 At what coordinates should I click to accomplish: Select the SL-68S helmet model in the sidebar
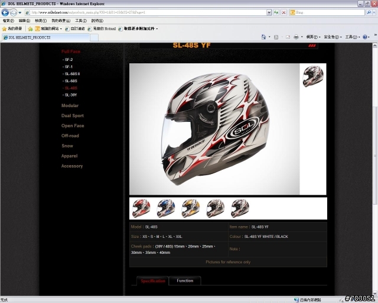click(71, 80)
